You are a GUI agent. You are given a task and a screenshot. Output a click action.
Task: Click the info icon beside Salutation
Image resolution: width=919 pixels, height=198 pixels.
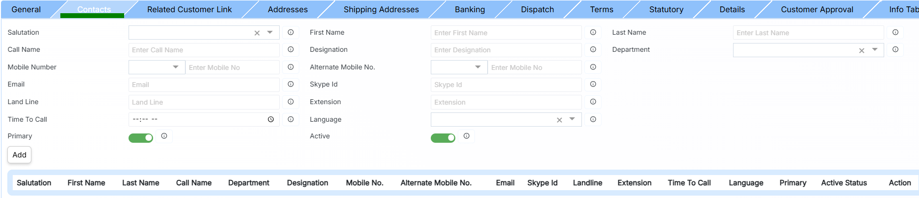point(290,32)
